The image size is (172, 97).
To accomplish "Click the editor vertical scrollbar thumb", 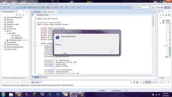I will [x=153, y=21].
